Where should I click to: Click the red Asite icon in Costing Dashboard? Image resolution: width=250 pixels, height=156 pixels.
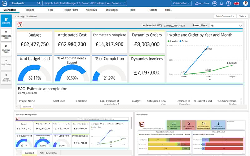[x=20, y=25]
